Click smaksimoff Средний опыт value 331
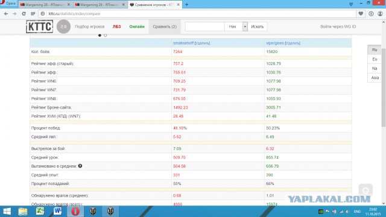 [176, 175]
